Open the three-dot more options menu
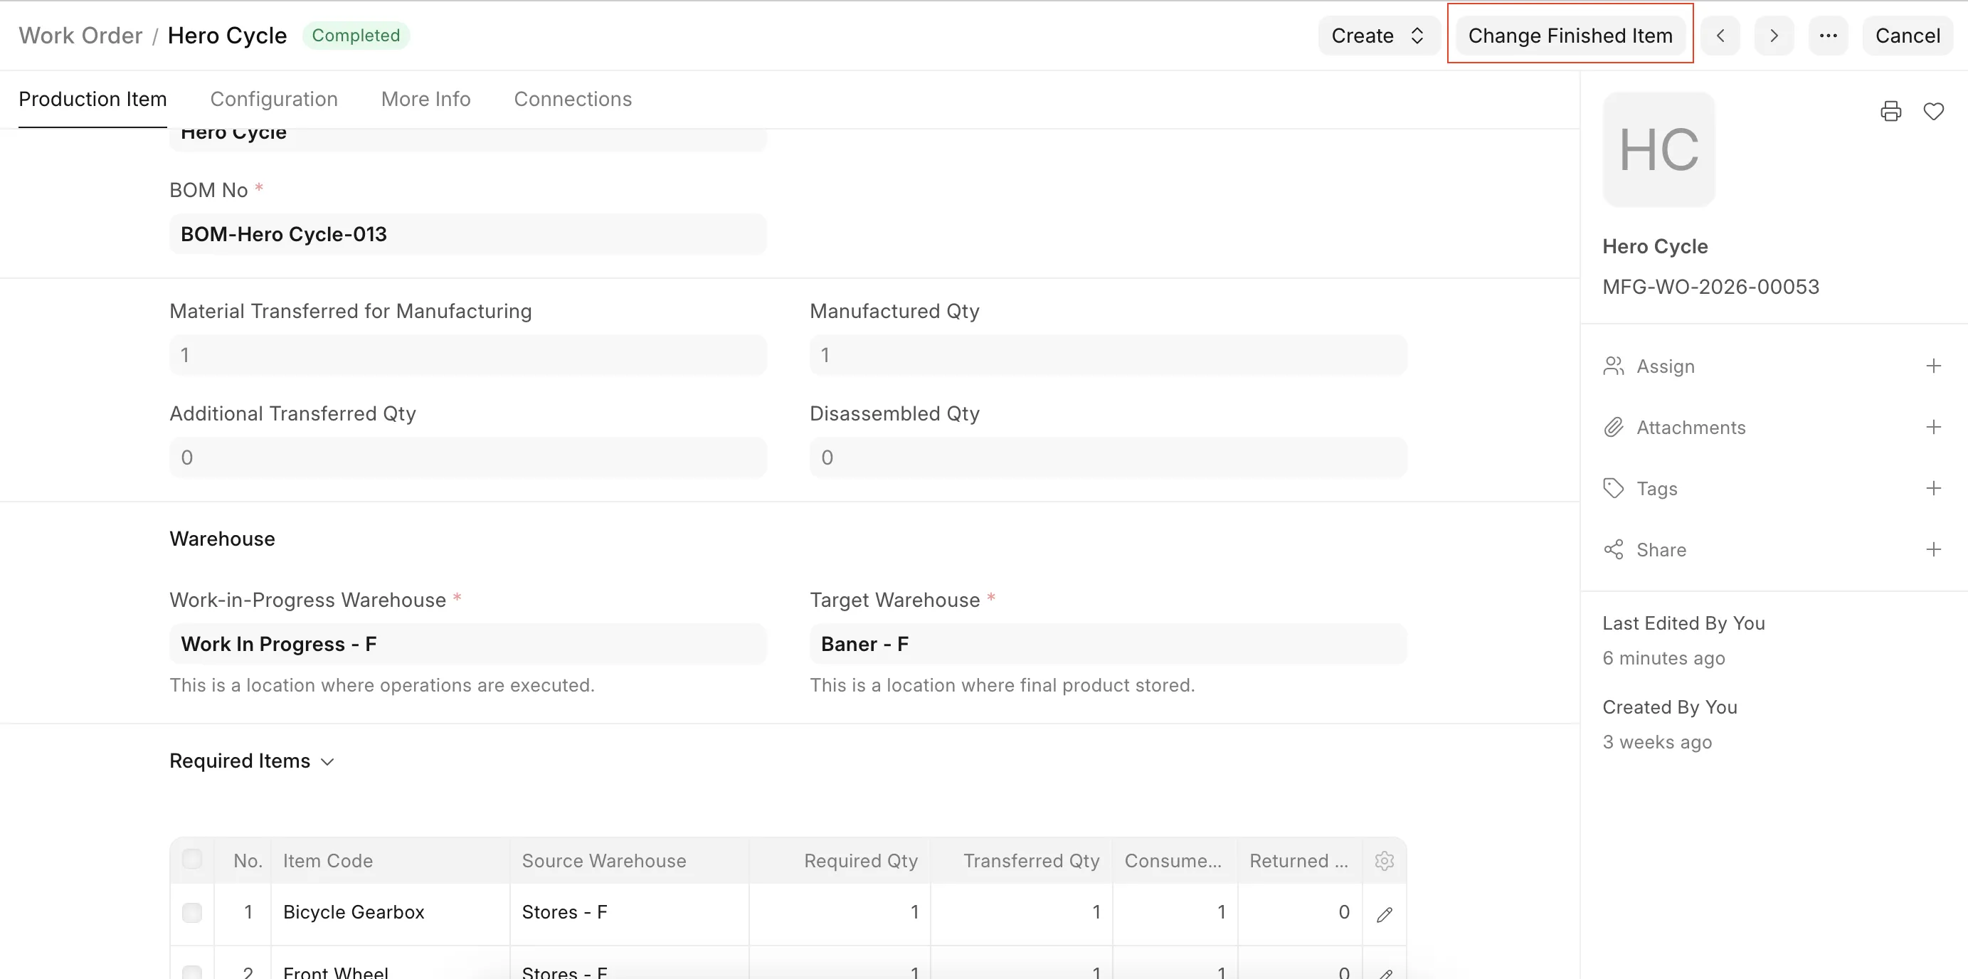 pyautogui.click(x=1827, y=36)
